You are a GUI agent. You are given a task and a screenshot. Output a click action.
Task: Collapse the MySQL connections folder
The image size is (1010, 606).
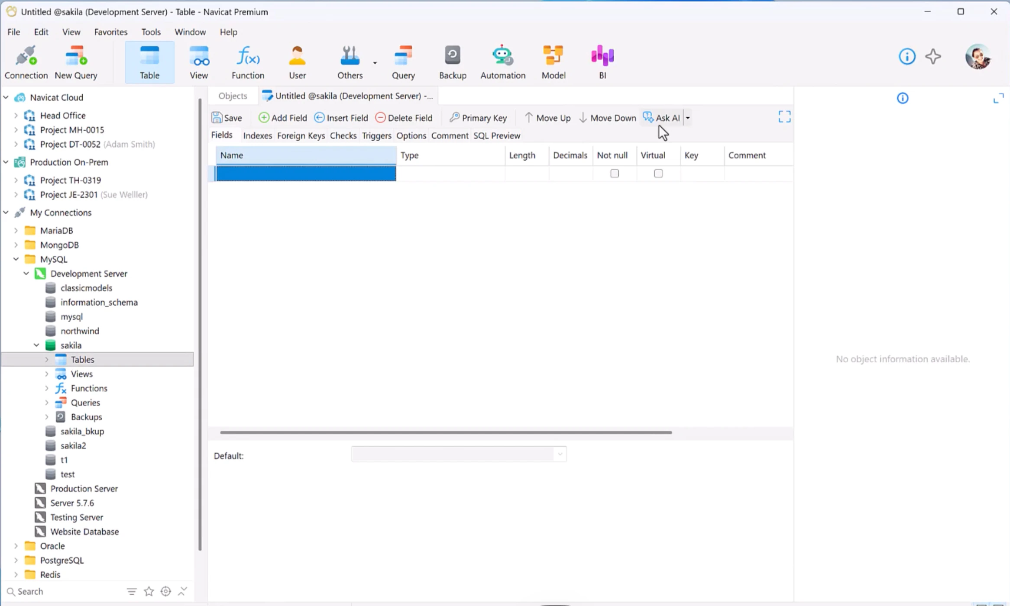[x=16, y=259]
